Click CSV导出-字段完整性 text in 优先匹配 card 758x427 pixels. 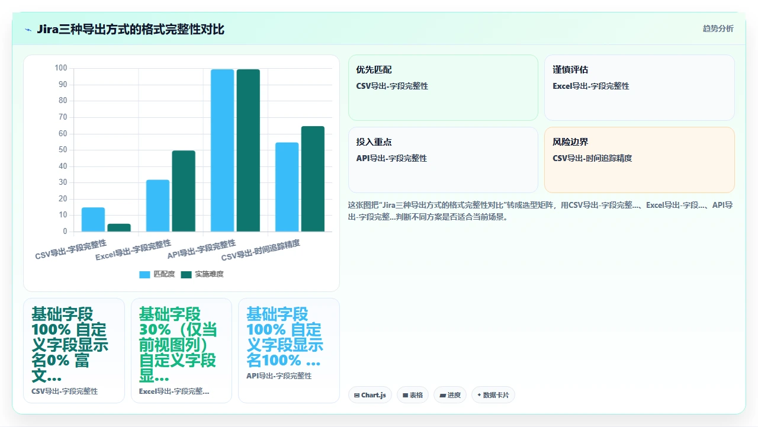[x=392, y=86]
